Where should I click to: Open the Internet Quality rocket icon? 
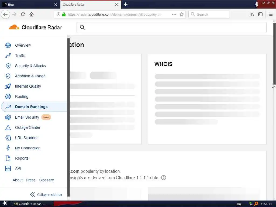[8, 86]
